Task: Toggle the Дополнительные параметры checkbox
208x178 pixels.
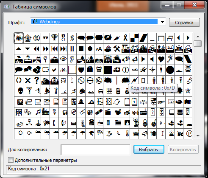Action: click(11, 160)
